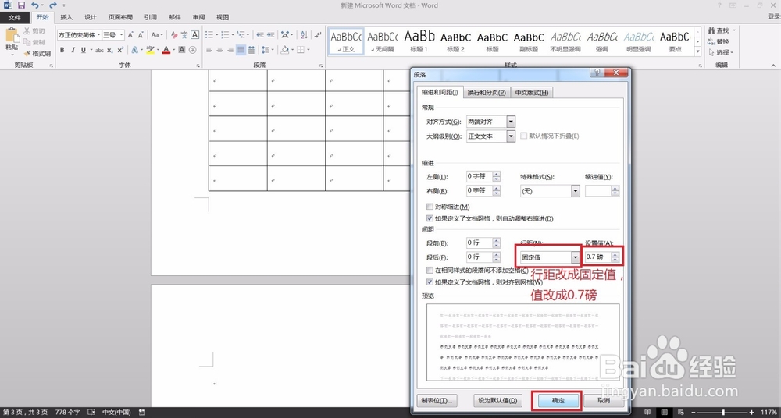
Task: Clear all formatting with eraser icon
Action: (174, 35)
